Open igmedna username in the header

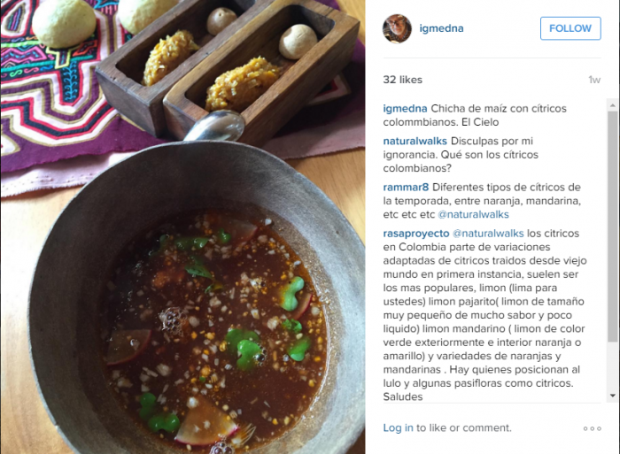point(441,28)
